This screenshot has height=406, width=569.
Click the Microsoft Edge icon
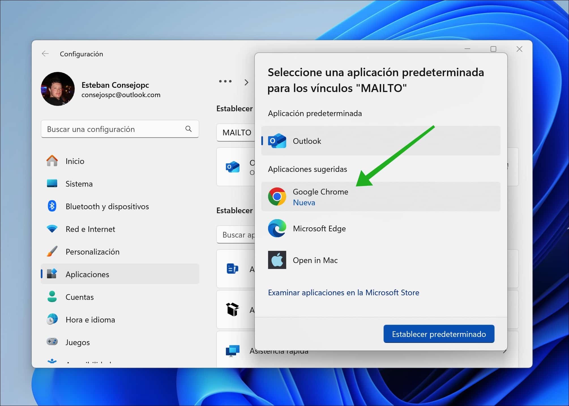(277, 228)
